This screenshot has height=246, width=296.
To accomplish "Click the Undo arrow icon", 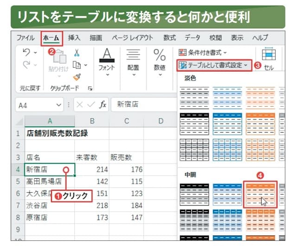I will click(x=26, y=52).
